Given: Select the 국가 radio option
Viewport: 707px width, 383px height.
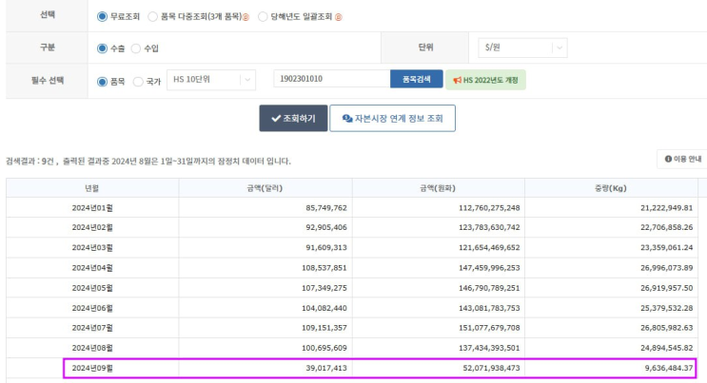Looking at the screenshot, I should point(138,81).
